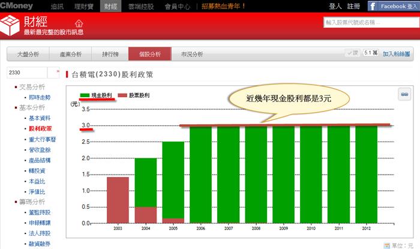Focus the stock code search field
The height and width of the screenshot is (249, 420).
tap(371, 22)
